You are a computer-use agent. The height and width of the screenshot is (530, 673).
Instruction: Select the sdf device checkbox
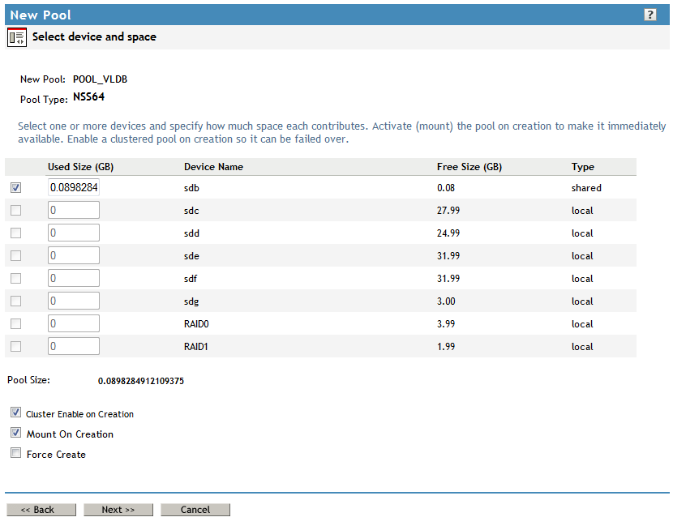tap(17, 277)
